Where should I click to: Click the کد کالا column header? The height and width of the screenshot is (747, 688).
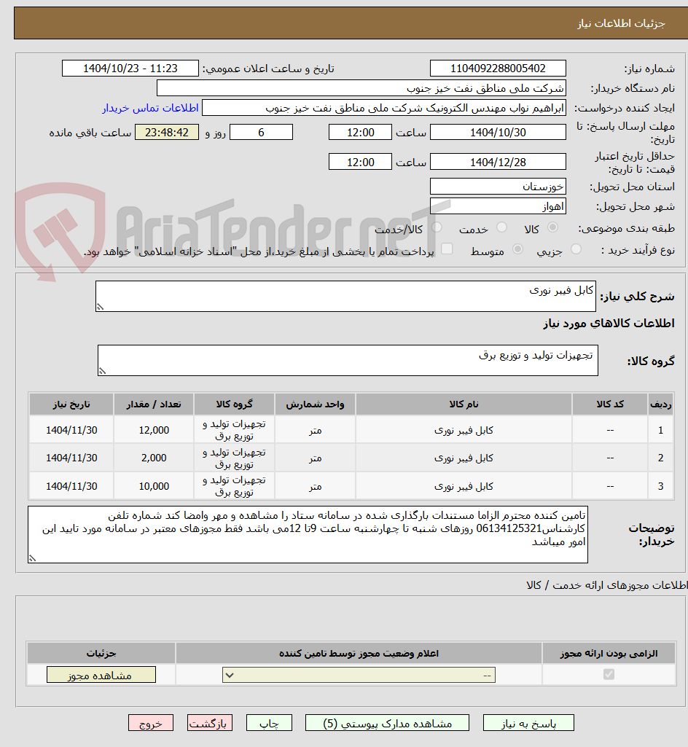610,404
